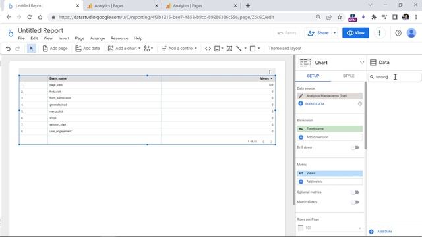The height and width of the screenshot is (237, 422).
Task: Open a new browser tab
Action: (248, 6)
